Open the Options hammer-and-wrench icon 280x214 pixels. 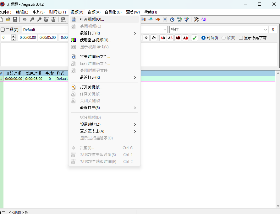coord(196,19)
